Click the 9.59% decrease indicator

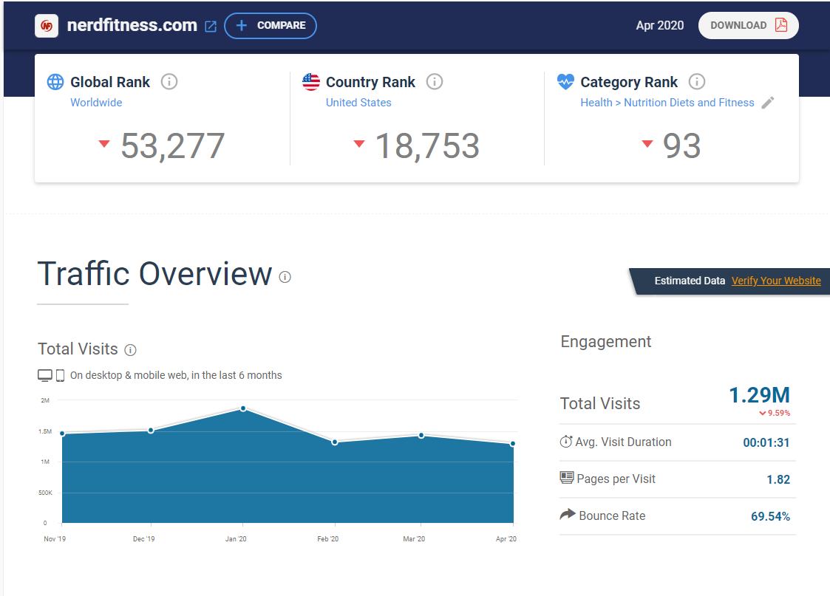[x=775, y=413]
